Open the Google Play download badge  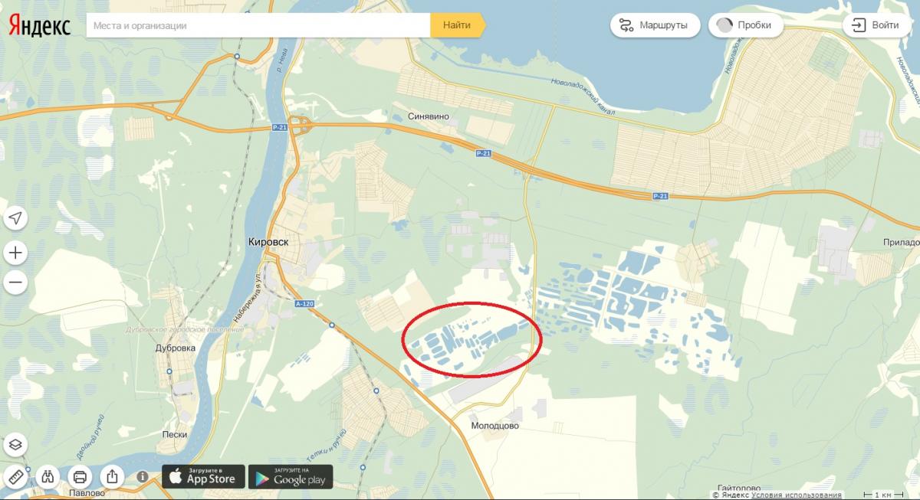point(291,476)
